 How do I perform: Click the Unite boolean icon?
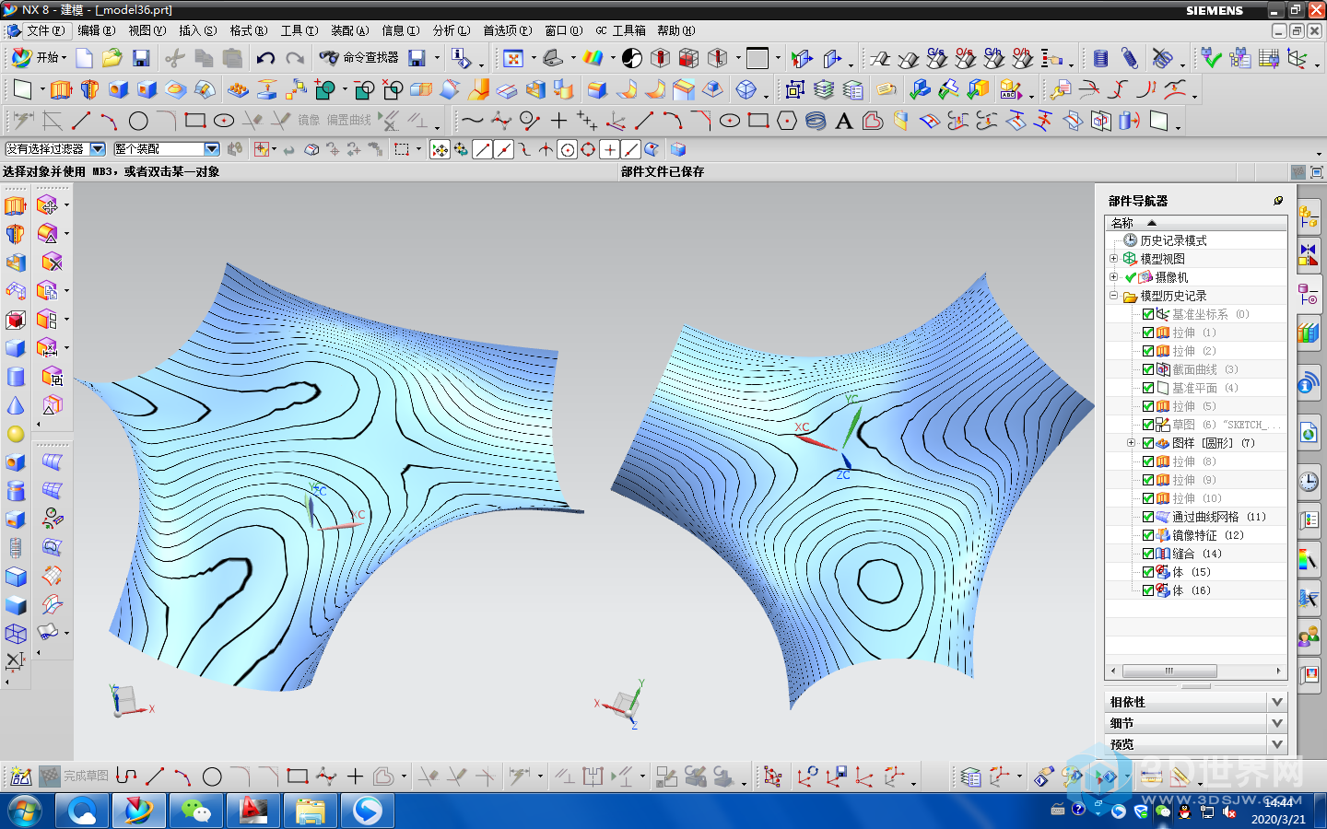[324, 90]
